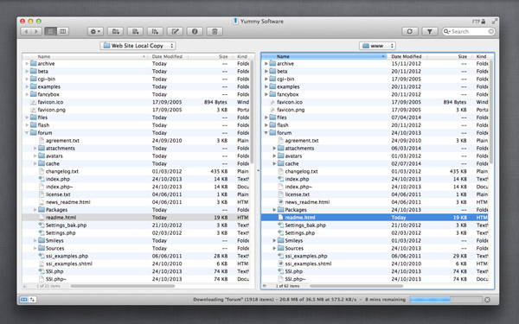The height and width of the screenshot is (324, 519).
Task: Expand the local attachments folder
Action: coord(35,148)
